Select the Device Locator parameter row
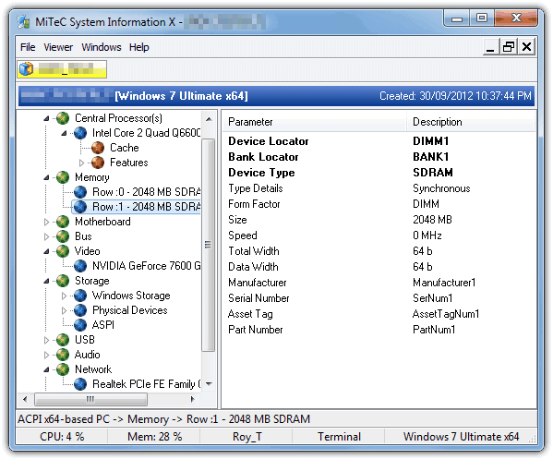 [x=379, y=141]
